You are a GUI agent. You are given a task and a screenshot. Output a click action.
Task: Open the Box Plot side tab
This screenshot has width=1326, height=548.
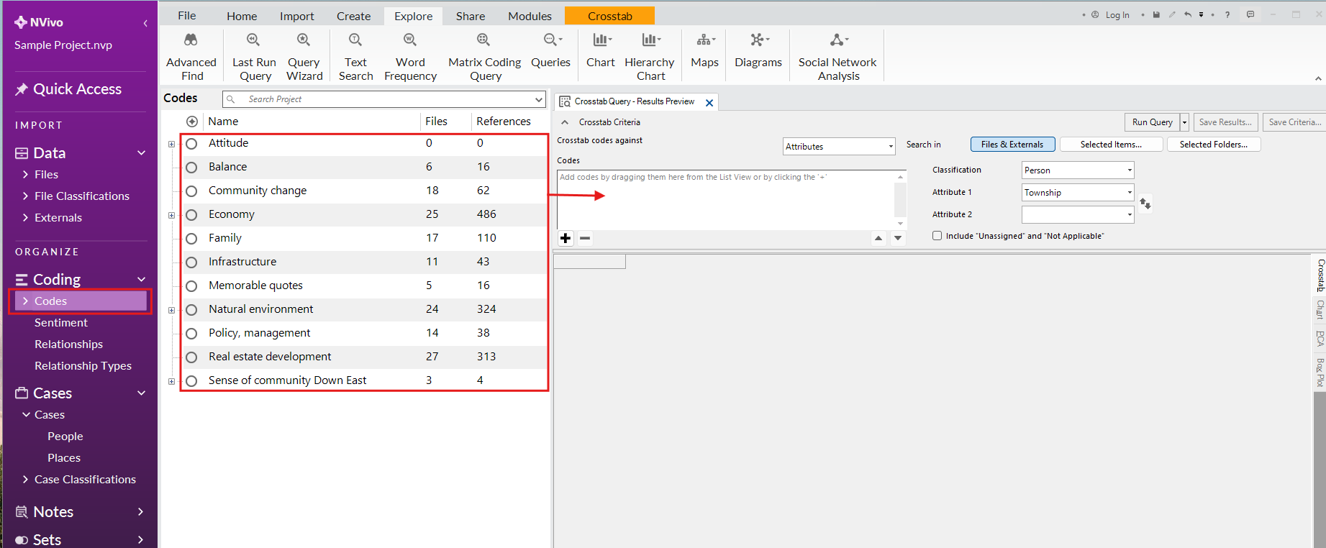click(x=1320, y=373)
